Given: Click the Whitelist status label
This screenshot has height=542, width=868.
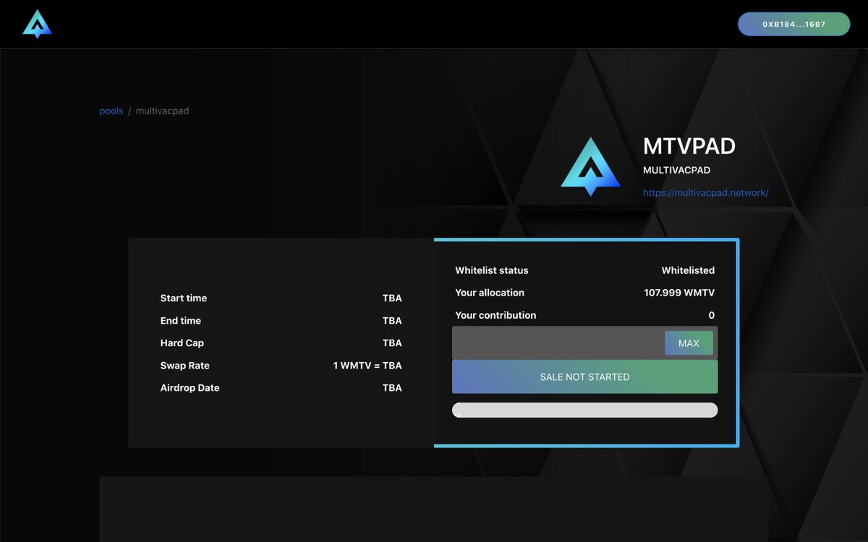Looking at the screenshot, I should [x=492, y=270].
